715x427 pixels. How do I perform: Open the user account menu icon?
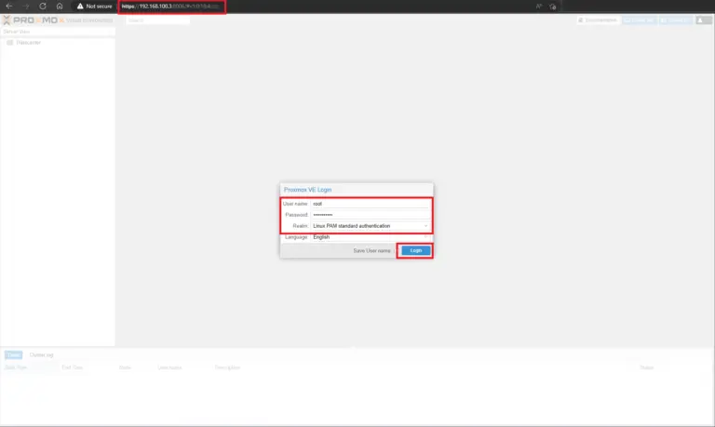point(704,20)
